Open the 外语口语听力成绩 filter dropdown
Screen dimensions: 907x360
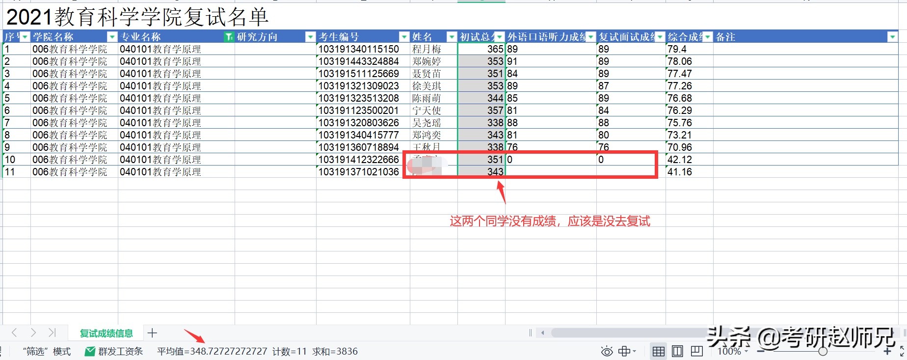pyautogui.click(x=590, y=37)
